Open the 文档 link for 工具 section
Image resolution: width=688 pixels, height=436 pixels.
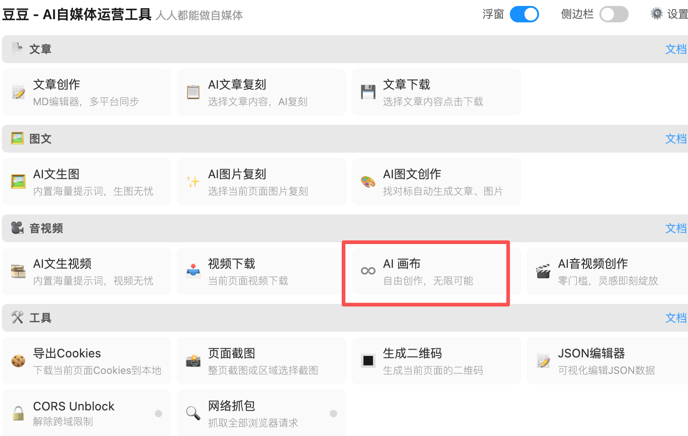676,318
